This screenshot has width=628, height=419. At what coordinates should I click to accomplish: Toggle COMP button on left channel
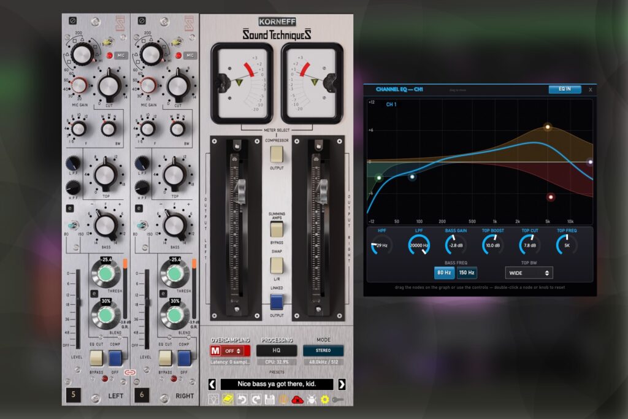click(115, 358)
